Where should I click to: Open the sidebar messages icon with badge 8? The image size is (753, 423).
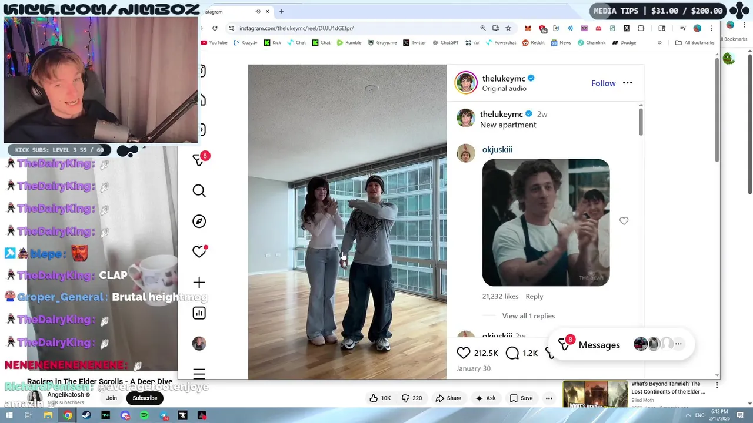(x=200, y=159)
